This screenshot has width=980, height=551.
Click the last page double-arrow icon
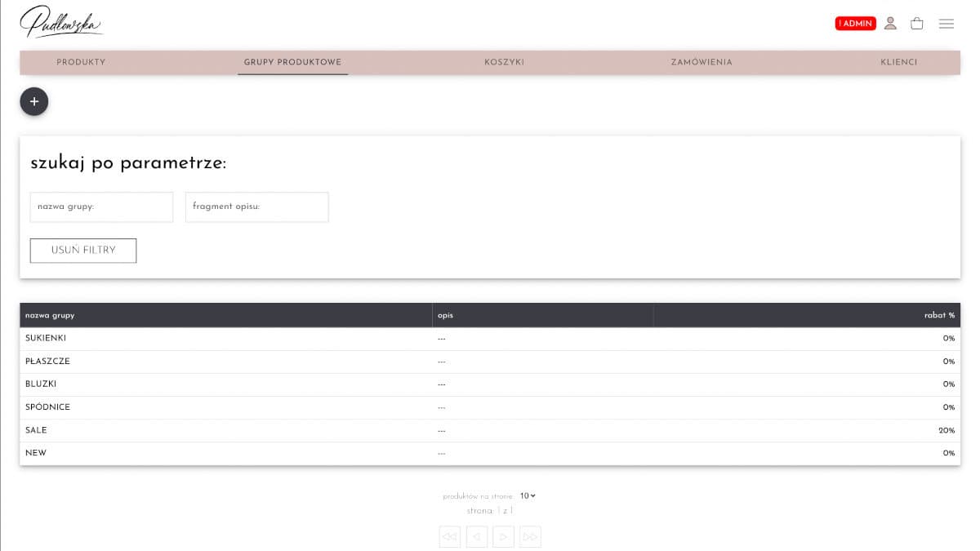pyautogui.click(x=530, y=536)
